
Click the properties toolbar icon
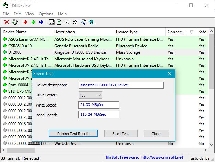coord(75,22)
